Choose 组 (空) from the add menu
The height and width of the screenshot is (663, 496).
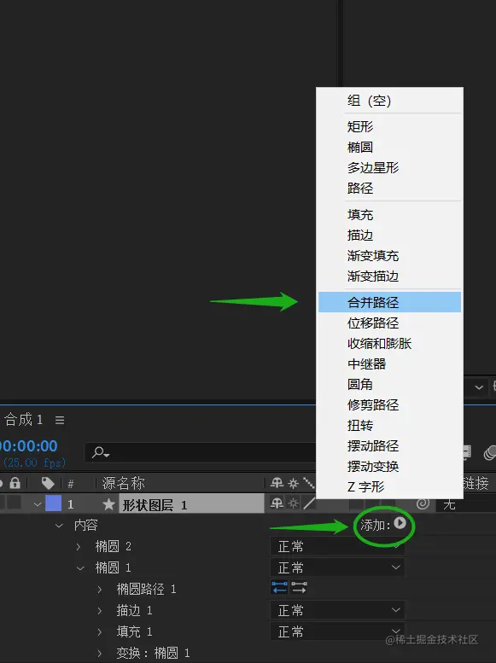[389, 101]
